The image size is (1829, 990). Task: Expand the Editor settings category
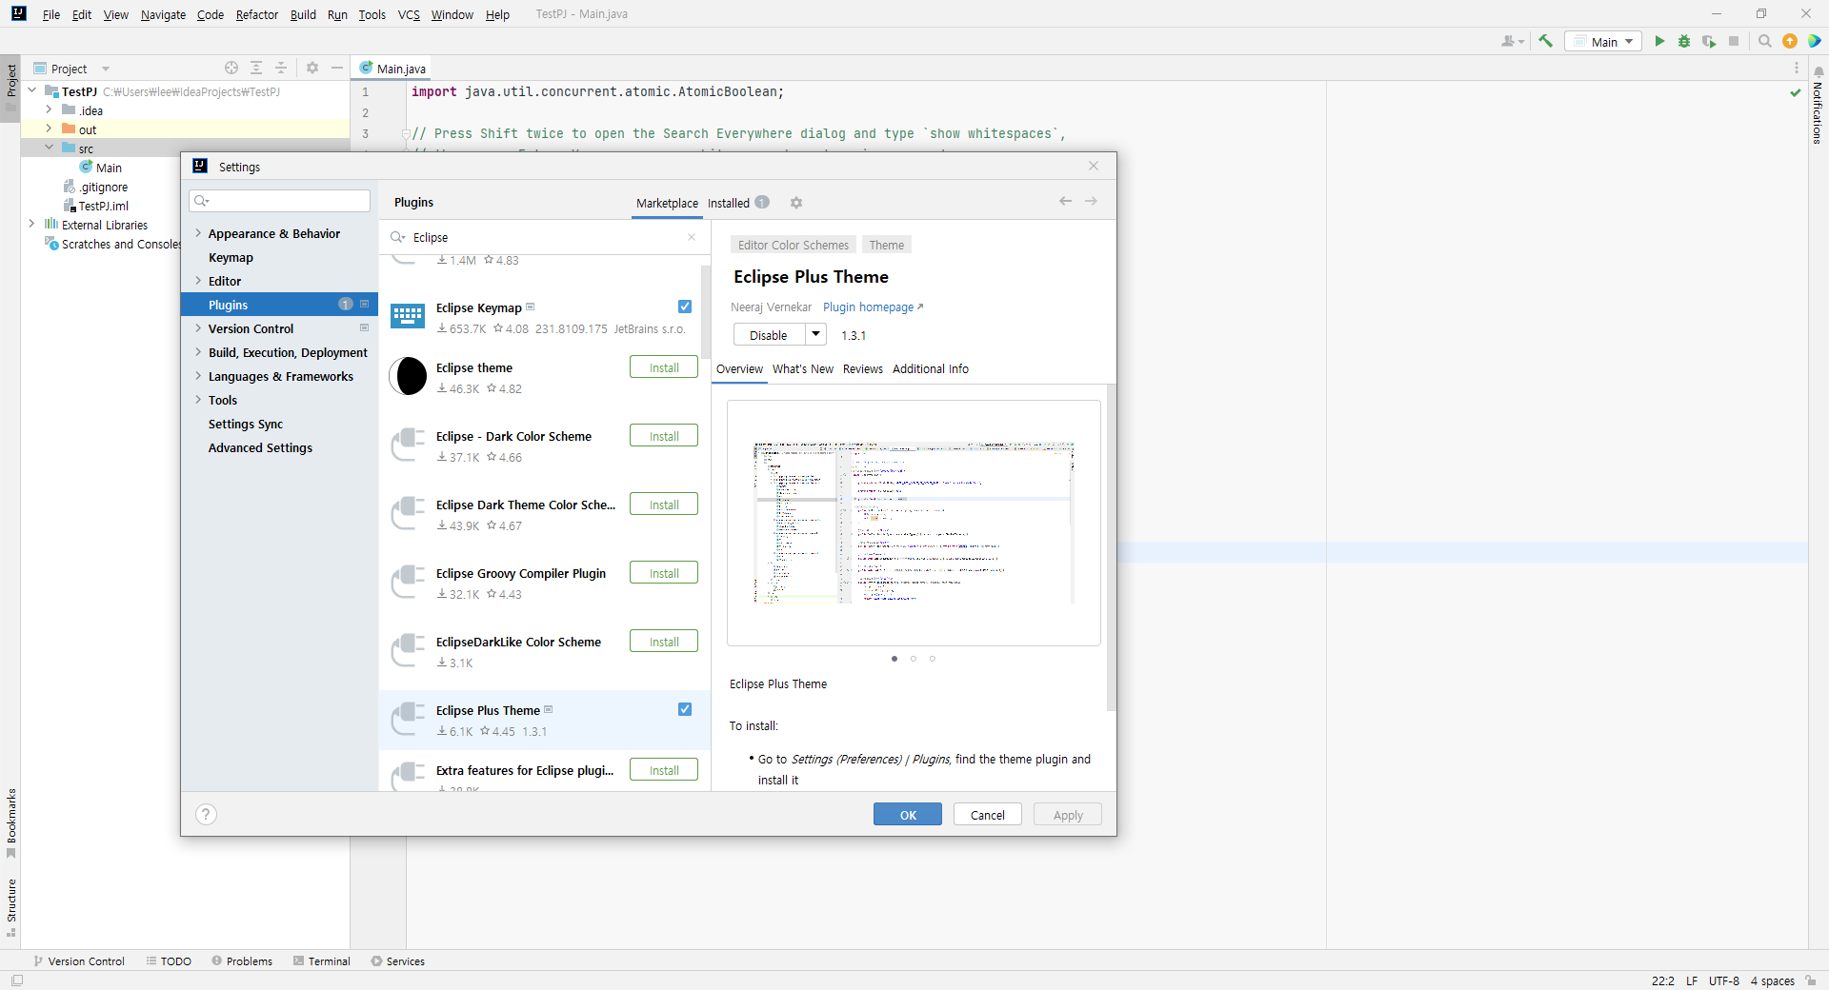pos(198,281)
